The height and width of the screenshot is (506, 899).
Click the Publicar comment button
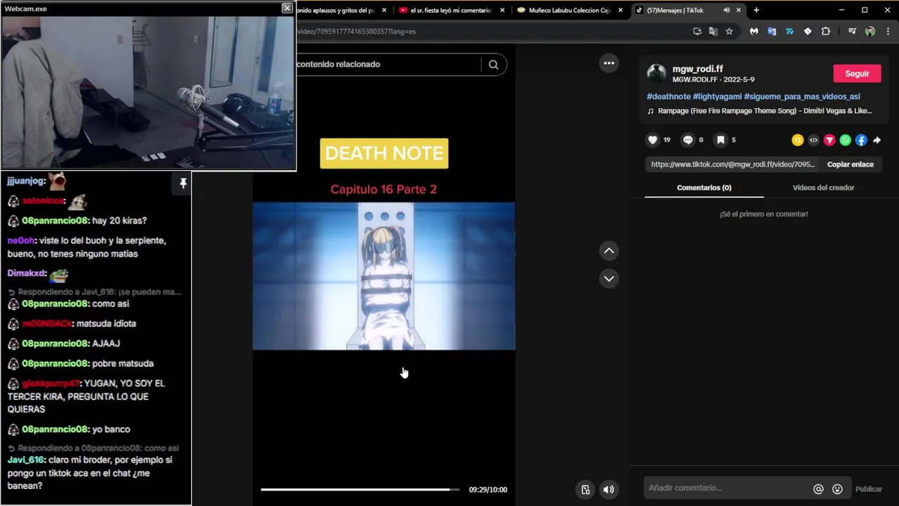click(x=868, y=489)
